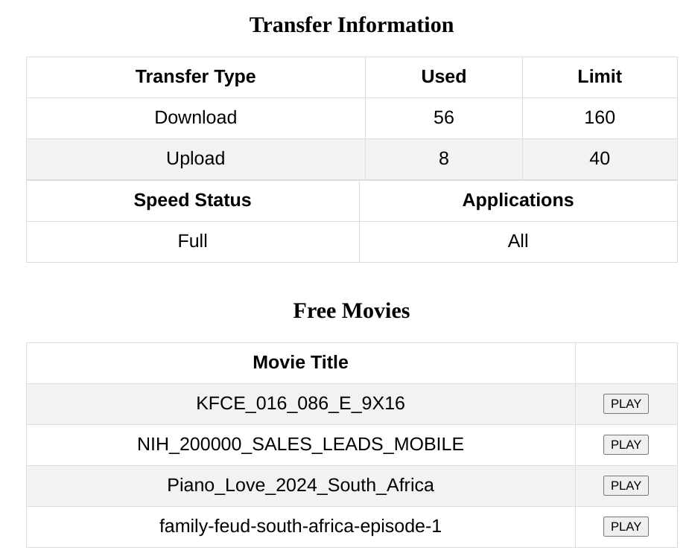Viewport: 692px width, 553px height.
Task: Select the Full speed status value
Action: 192,241
